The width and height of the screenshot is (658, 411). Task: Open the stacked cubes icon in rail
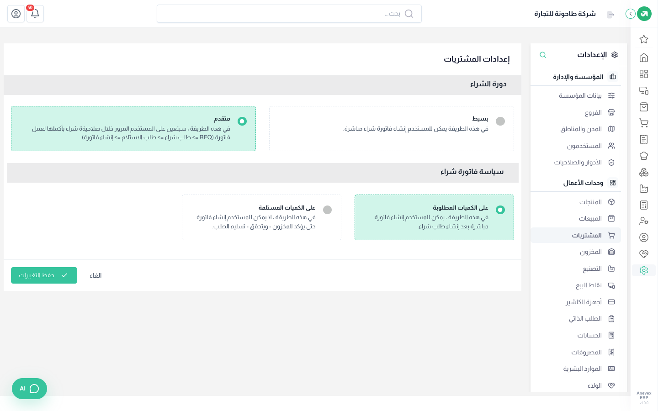click(x=644, y=172)
